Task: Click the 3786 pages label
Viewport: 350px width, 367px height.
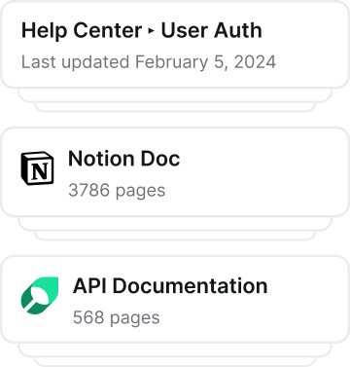Action: 117,190
